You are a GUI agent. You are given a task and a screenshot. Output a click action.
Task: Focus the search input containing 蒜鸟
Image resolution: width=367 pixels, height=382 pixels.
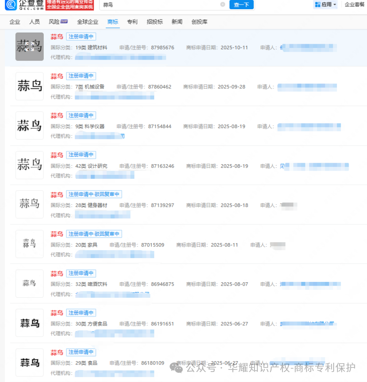(x=161, y=5)
